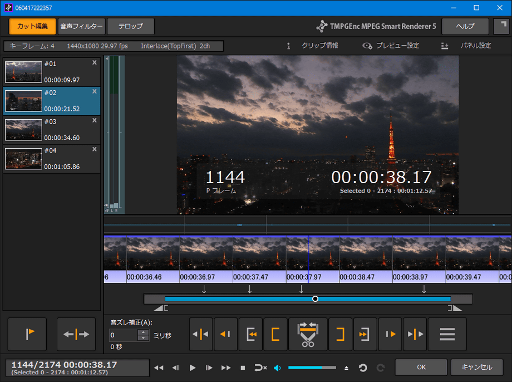Screen dimensions: 512x382
Task: Mute audio with the speaker icon
Action: (x=278, y=368)
